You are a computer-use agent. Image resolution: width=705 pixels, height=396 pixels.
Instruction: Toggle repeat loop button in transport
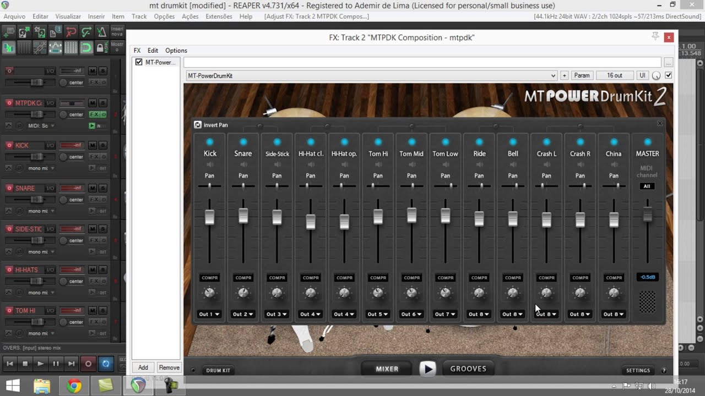coord(106,364)
